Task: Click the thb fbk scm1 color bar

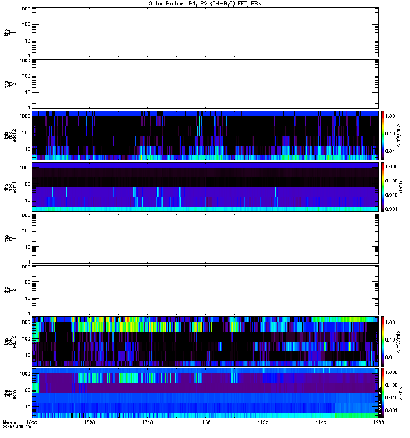Action: pos(383,187)
